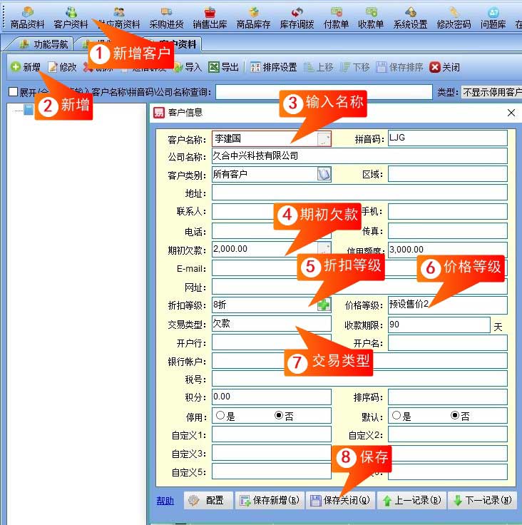
Task: Click 关闭 on the customer toolbar
Action: click(445, 67)
